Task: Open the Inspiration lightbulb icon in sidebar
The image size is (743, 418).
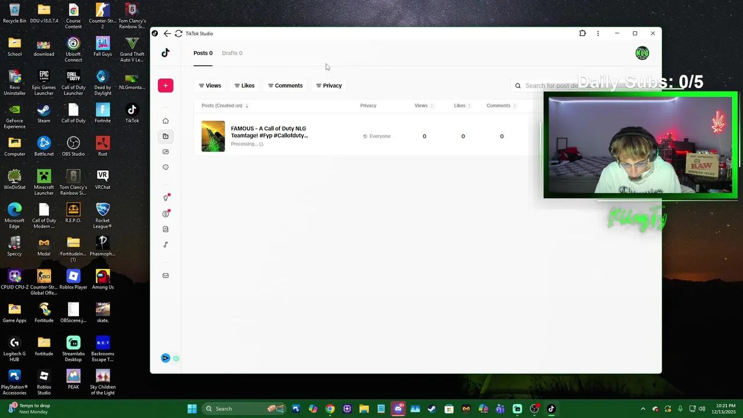Action: pos(165,199)
